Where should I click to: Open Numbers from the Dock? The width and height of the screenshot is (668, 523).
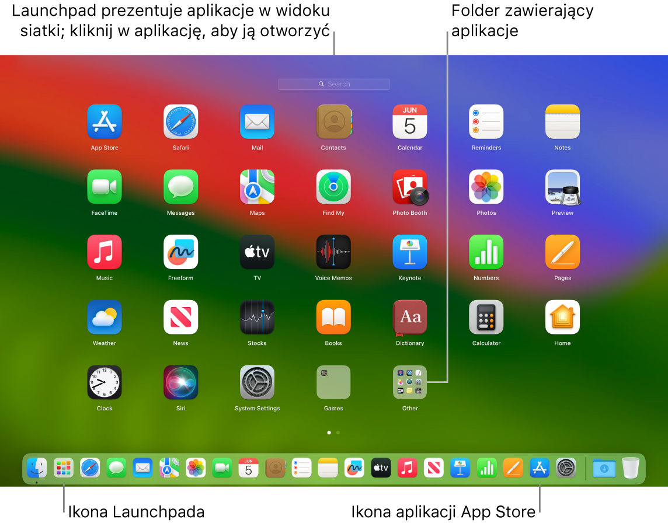point(486,468)
